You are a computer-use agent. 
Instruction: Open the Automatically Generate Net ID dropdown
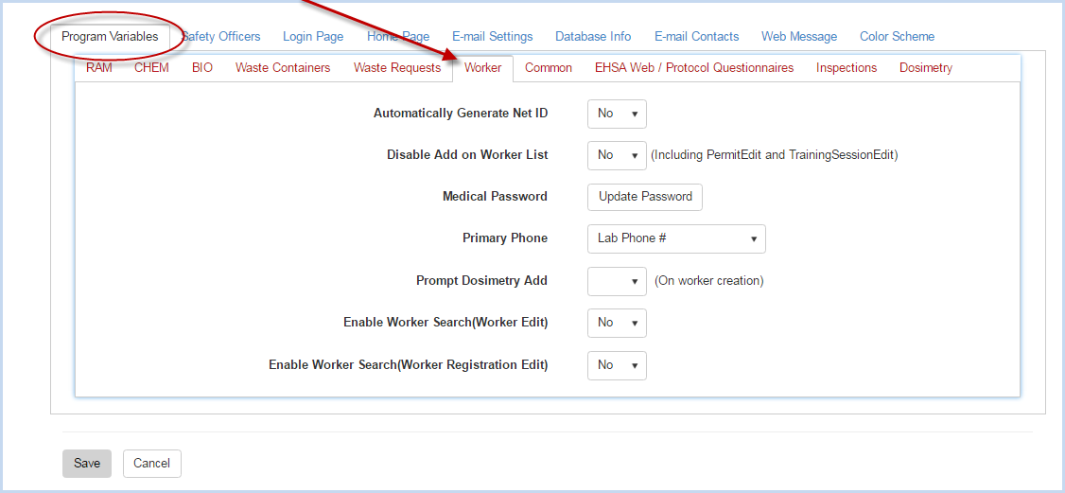tap(617, 114)
